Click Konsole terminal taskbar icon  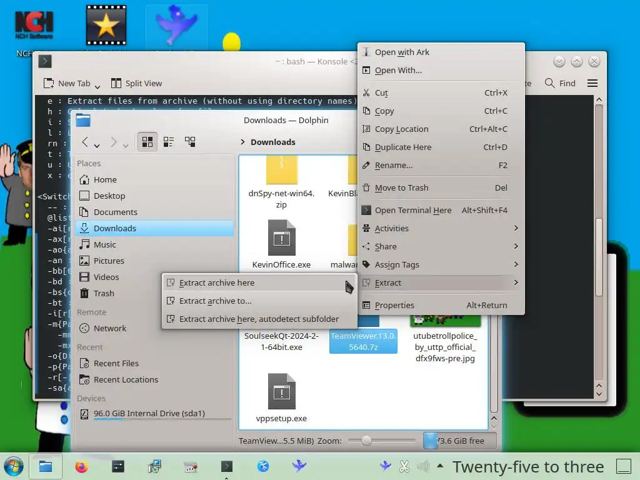pyautogui.click(x=226, y=466)
